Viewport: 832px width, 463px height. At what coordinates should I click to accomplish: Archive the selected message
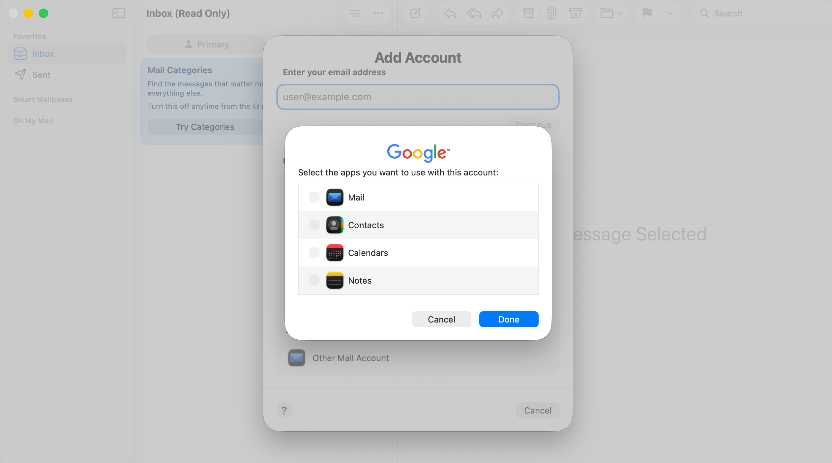[x=528, y=13]
